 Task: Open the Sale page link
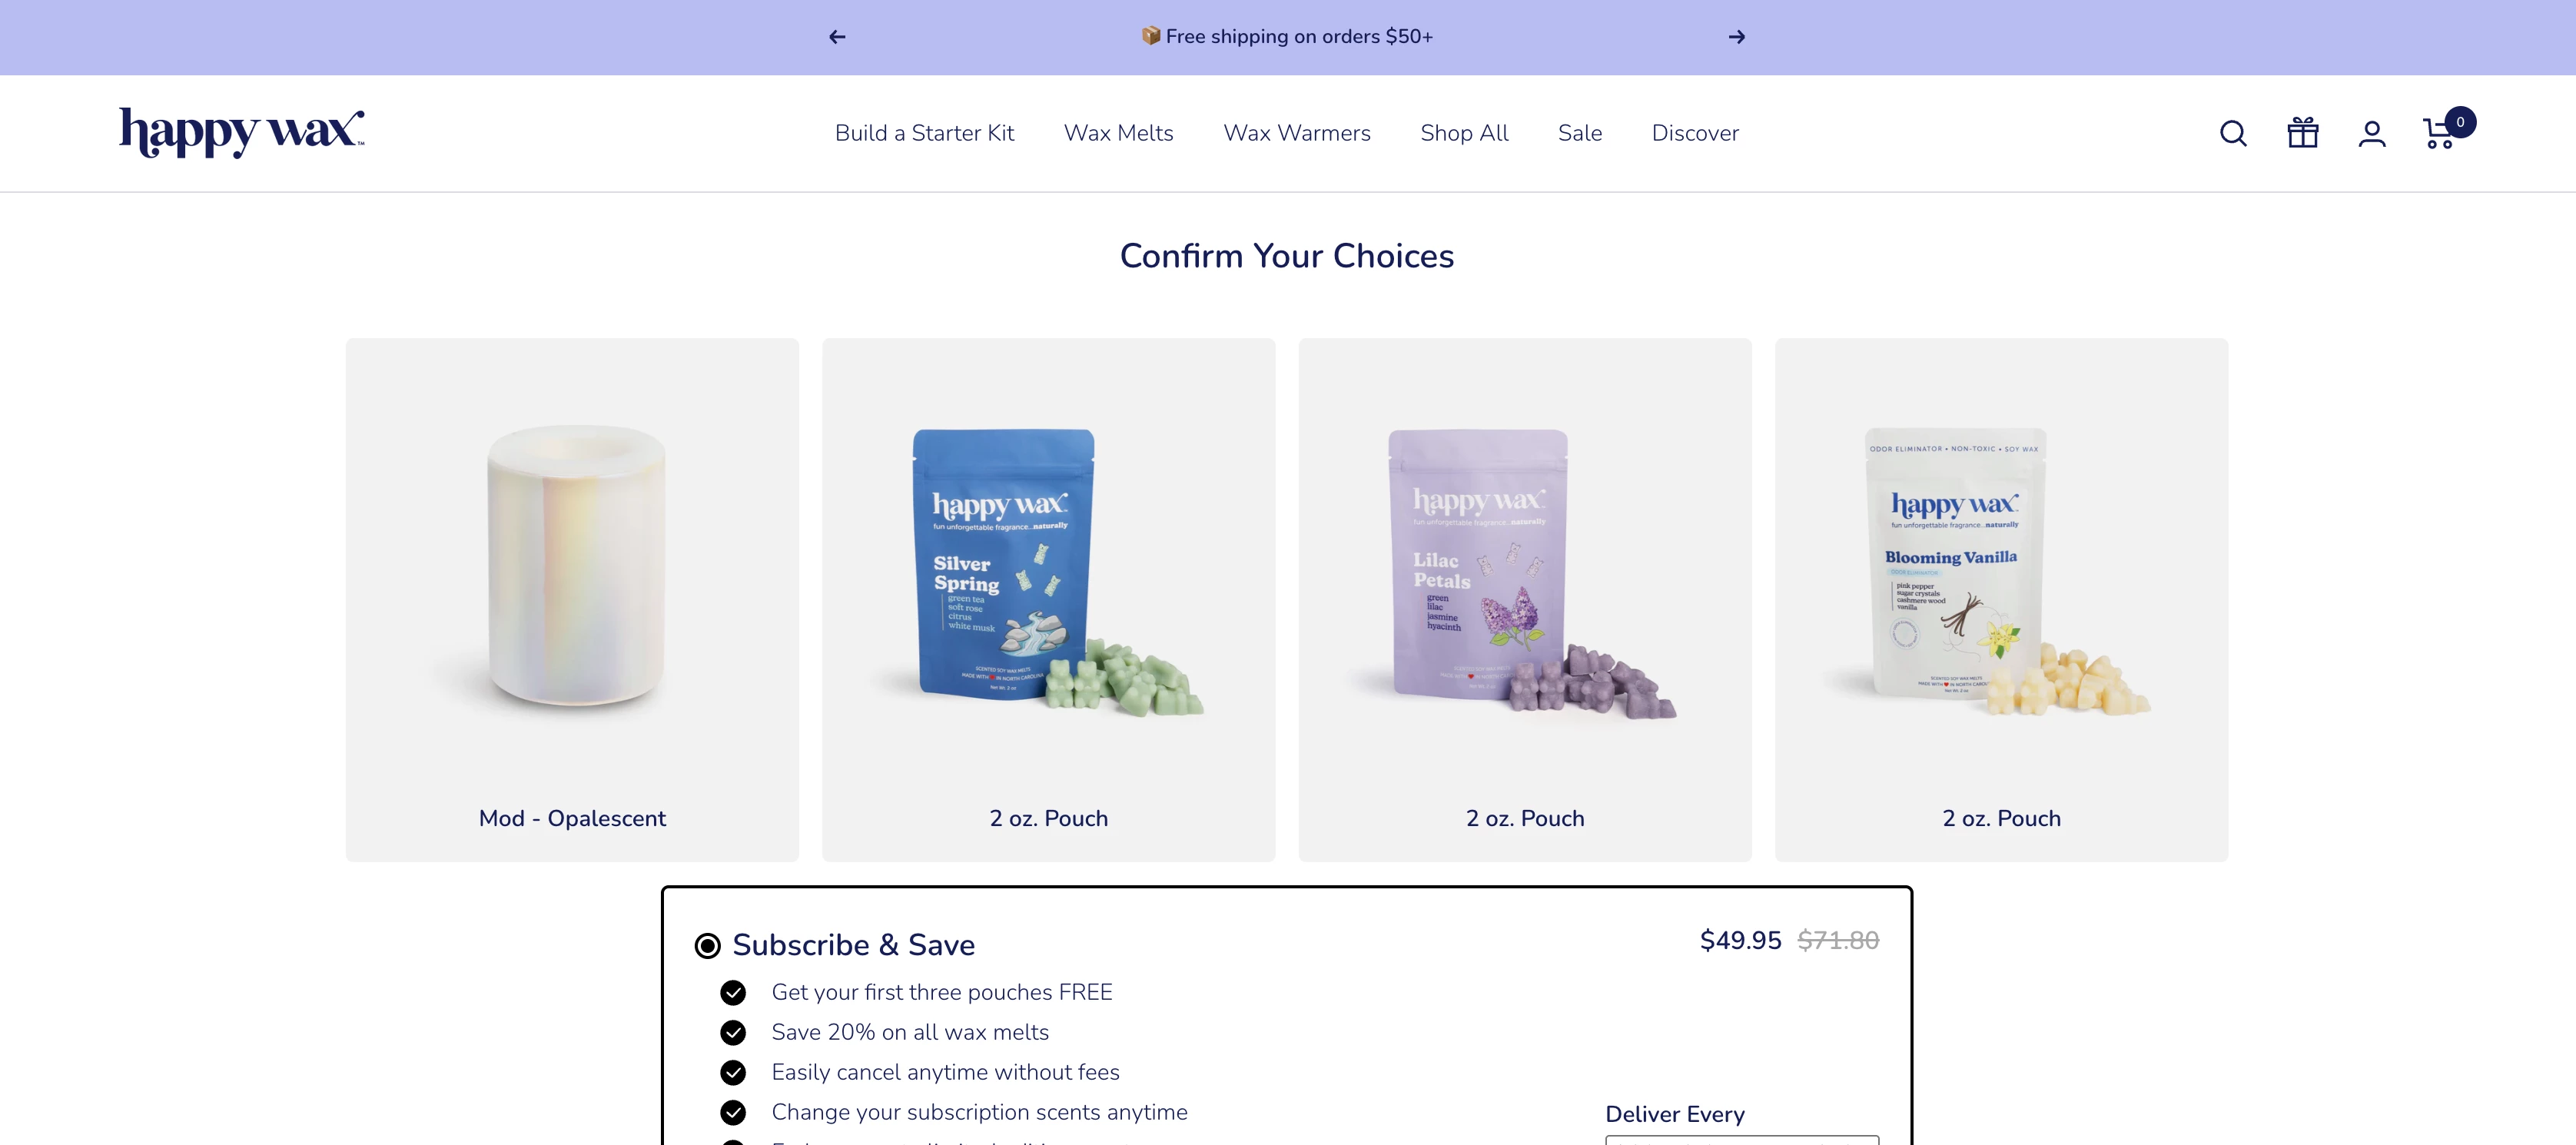pos(1579,133)
